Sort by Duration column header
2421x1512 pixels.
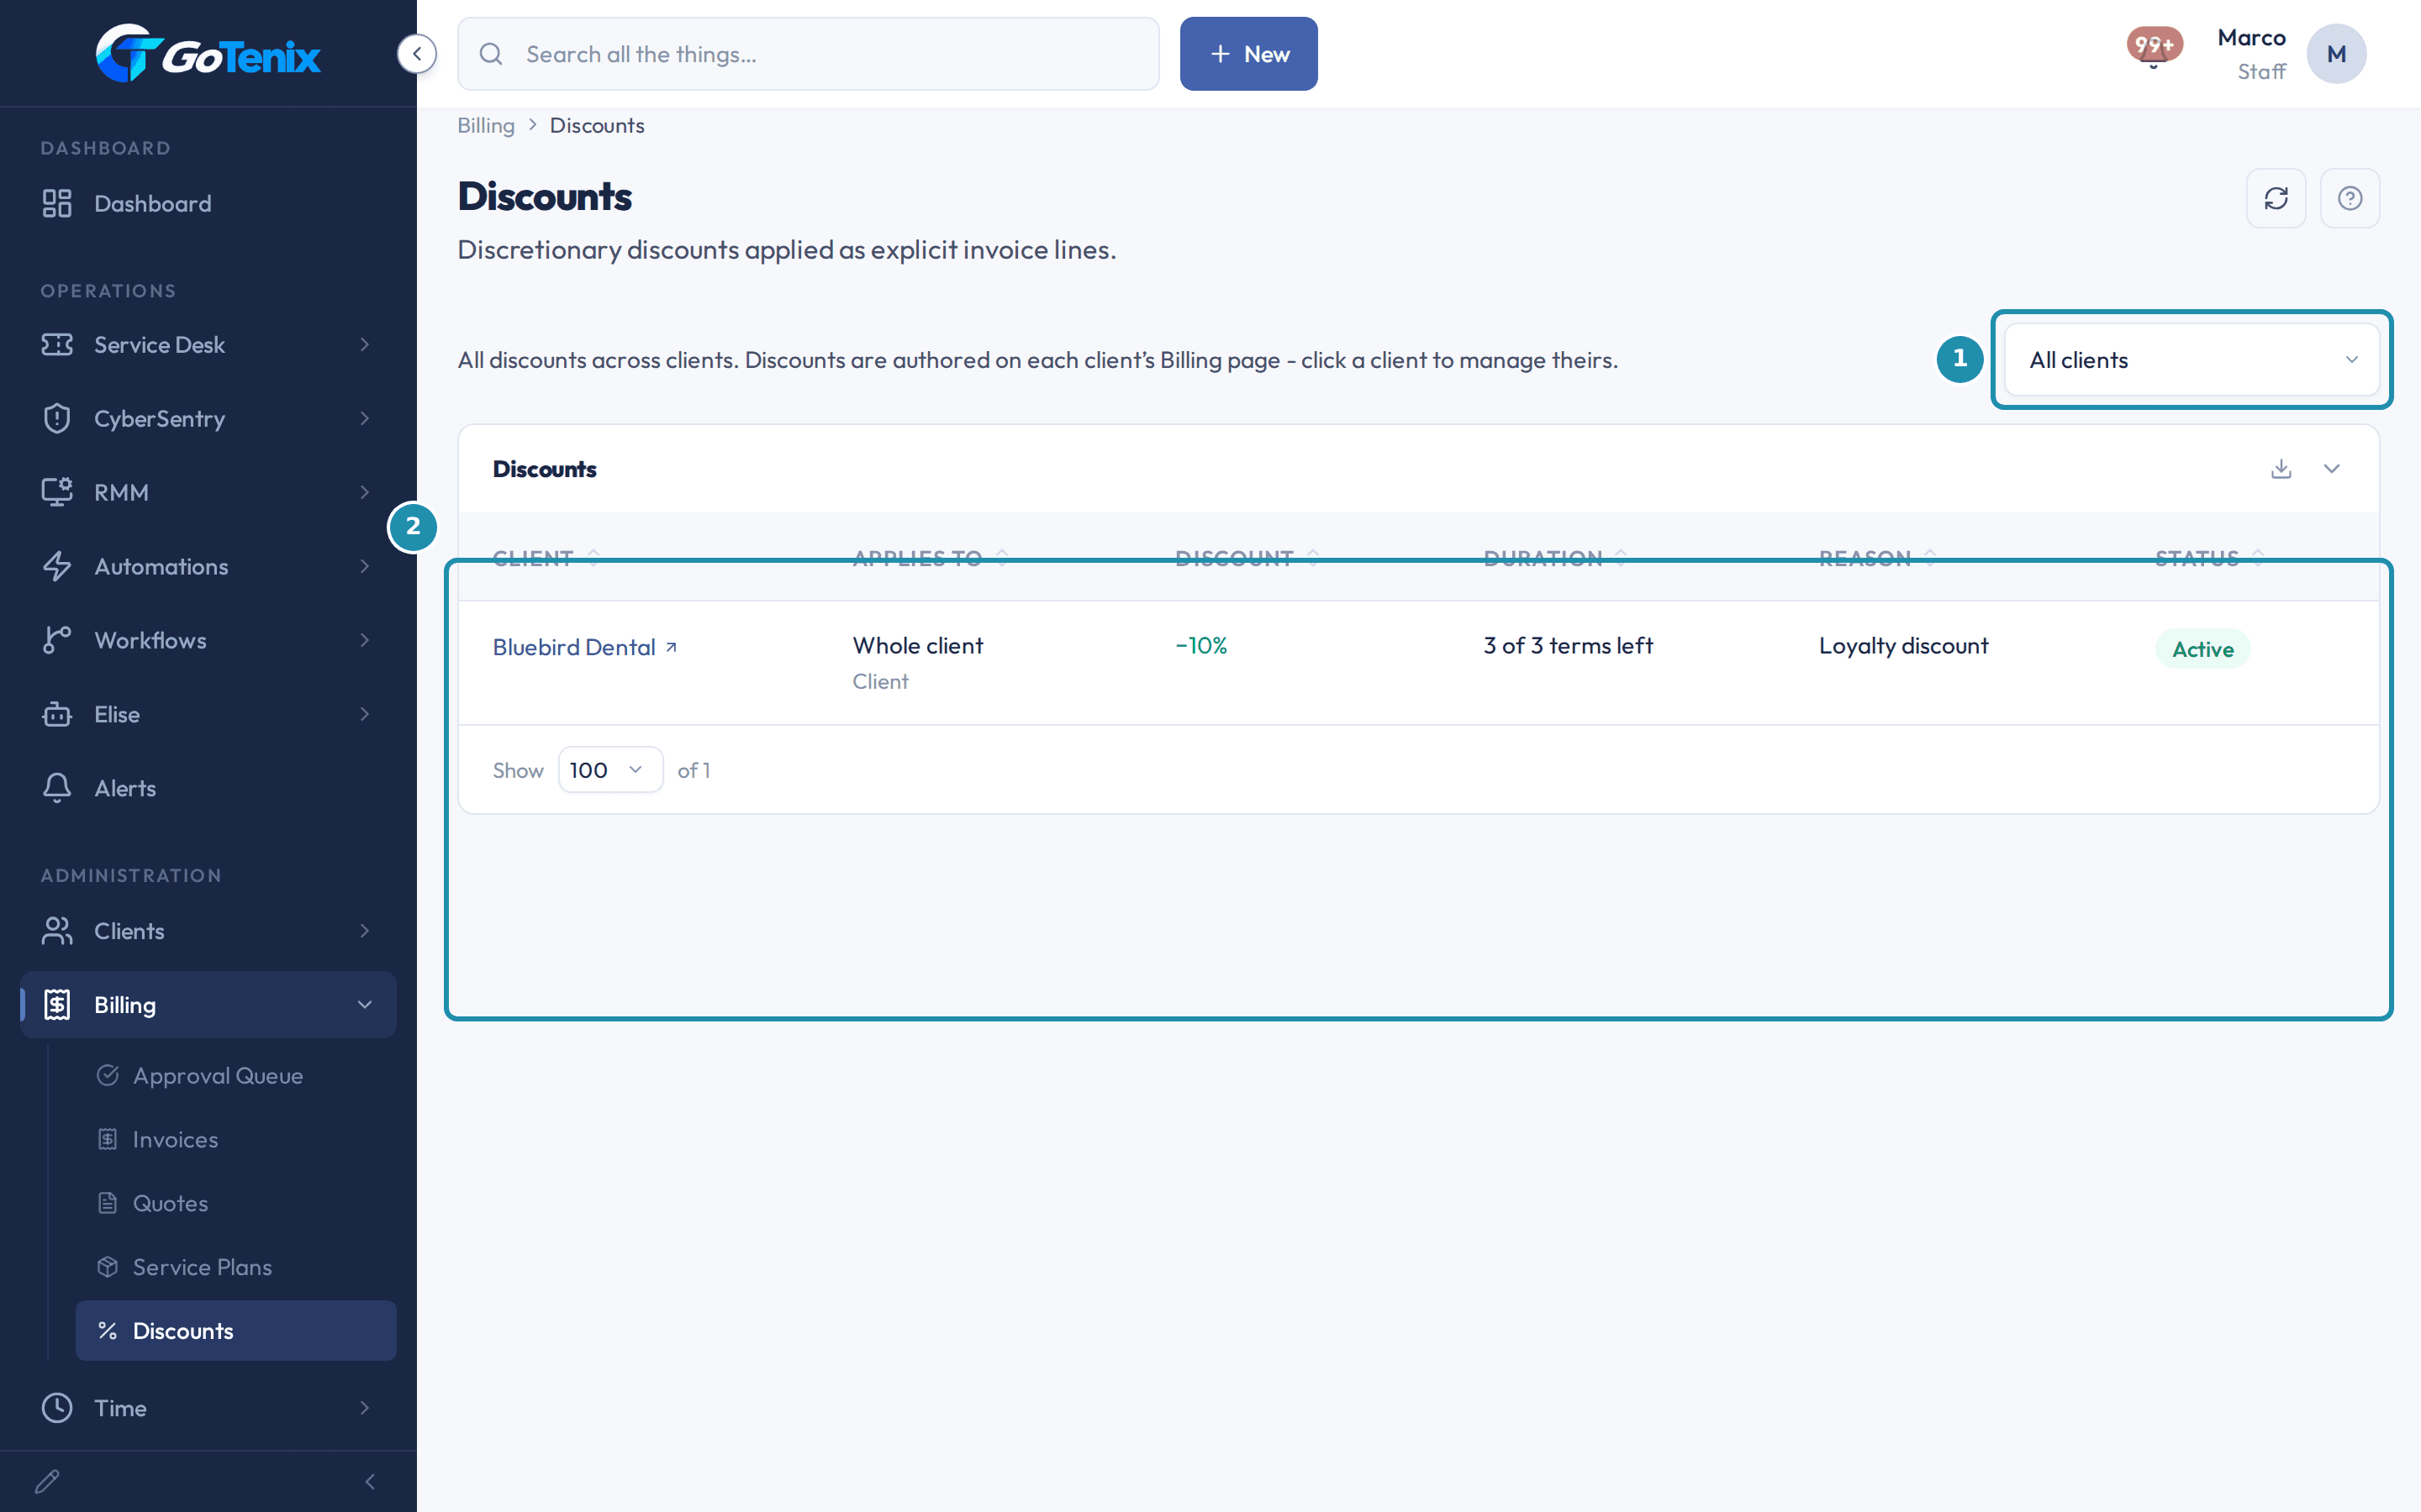[1556, 557]
